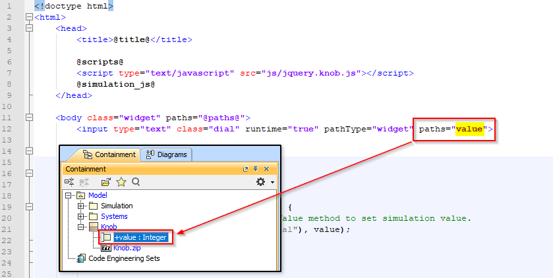Image resolution: width=553 pixels, height=278 pixels.
Task: Click the green property icon beside +value
Action: pyautogui.click(x=106, y=238)
